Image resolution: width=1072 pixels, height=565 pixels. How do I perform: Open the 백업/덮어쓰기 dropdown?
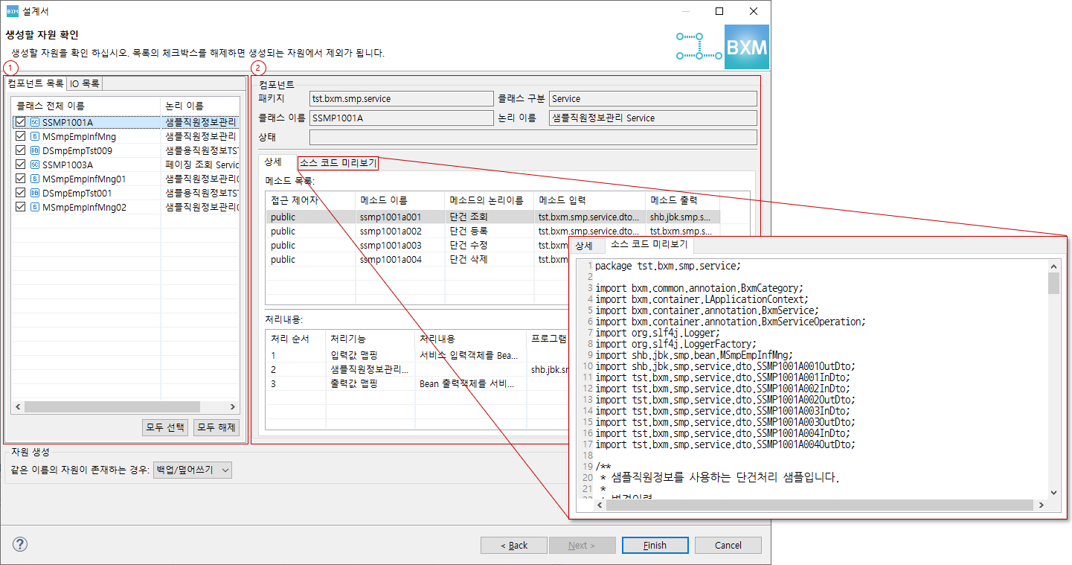190,470
